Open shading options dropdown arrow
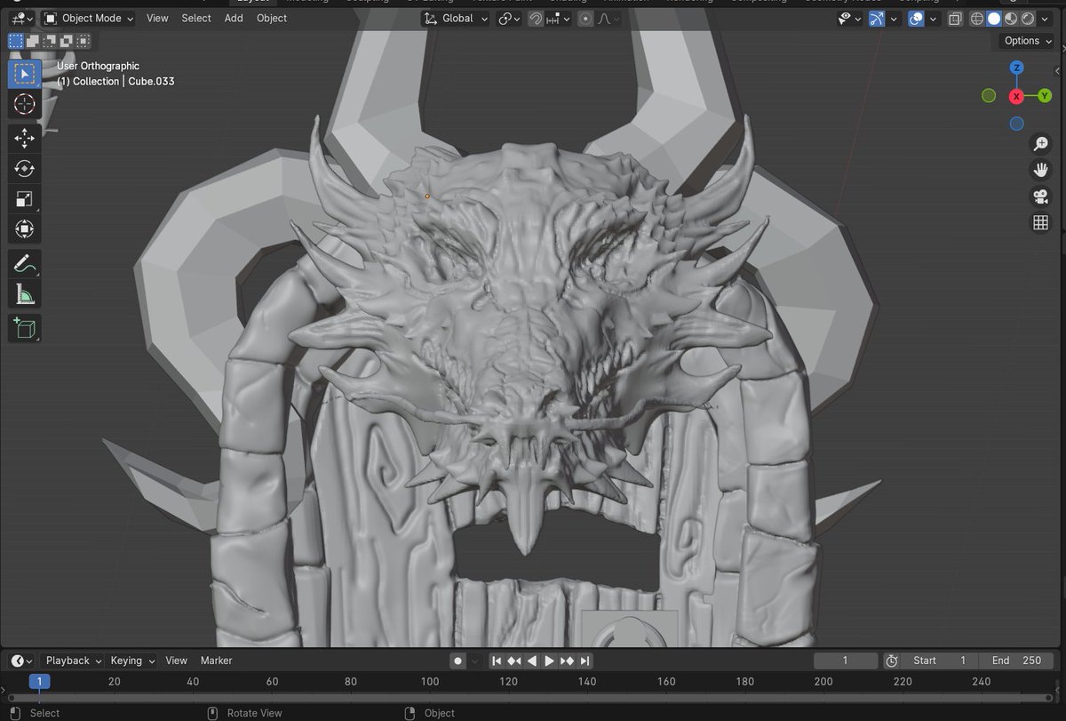This screenshot has height=721, width=1066. tap(1046, 18)
